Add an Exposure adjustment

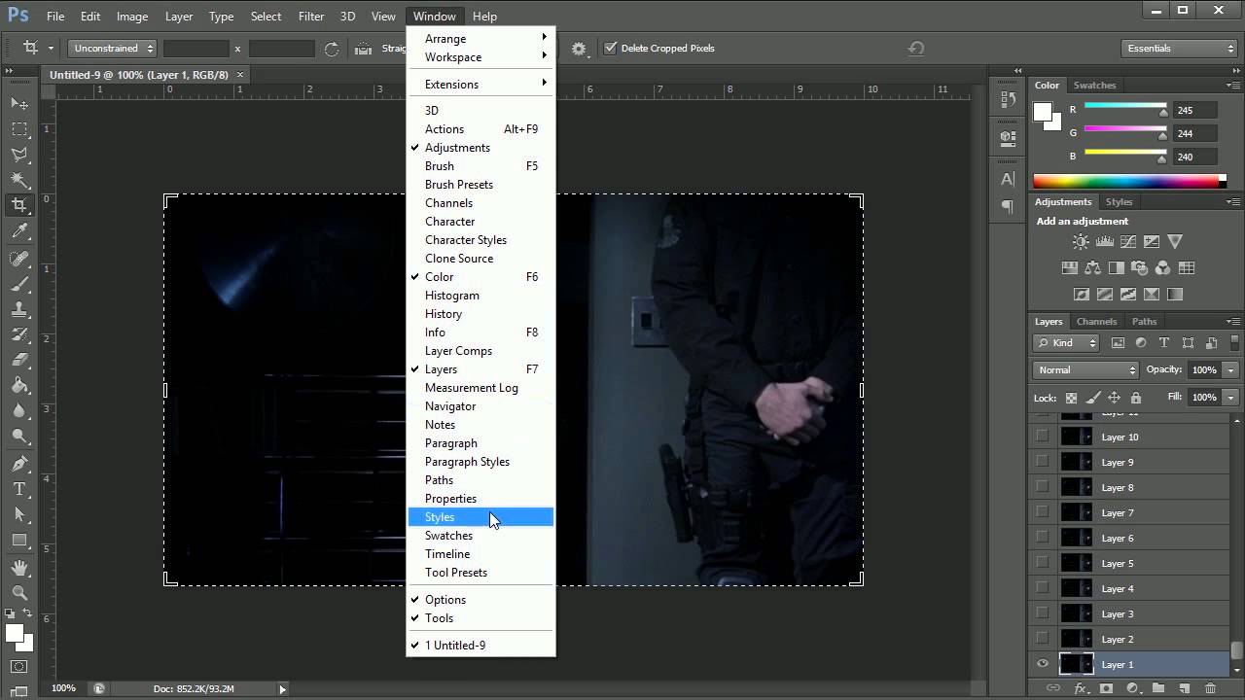click(x=1152, y=242)
